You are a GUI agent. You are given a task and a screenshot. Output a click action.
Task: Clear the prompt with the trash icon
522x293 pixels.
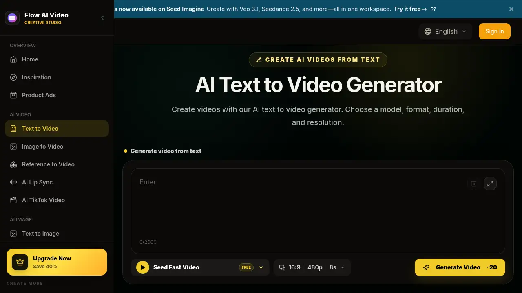[474, 184]
